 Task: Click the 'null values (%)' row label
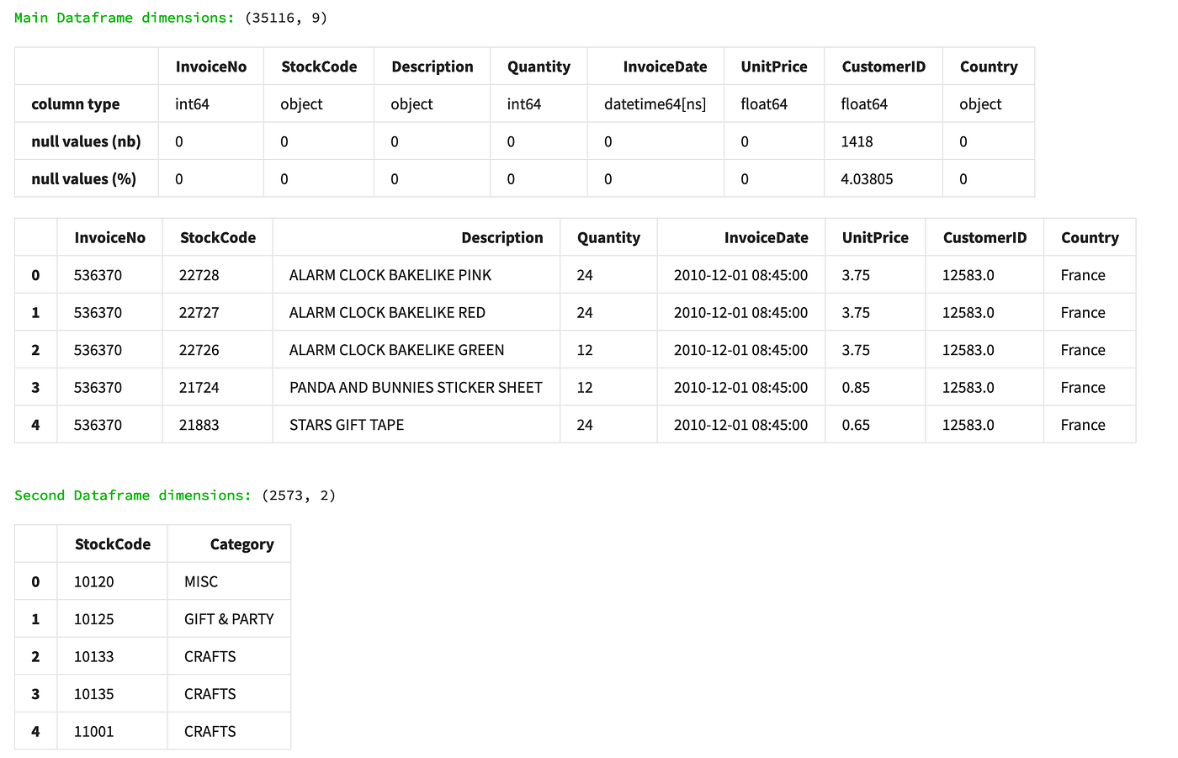point(83,179)
